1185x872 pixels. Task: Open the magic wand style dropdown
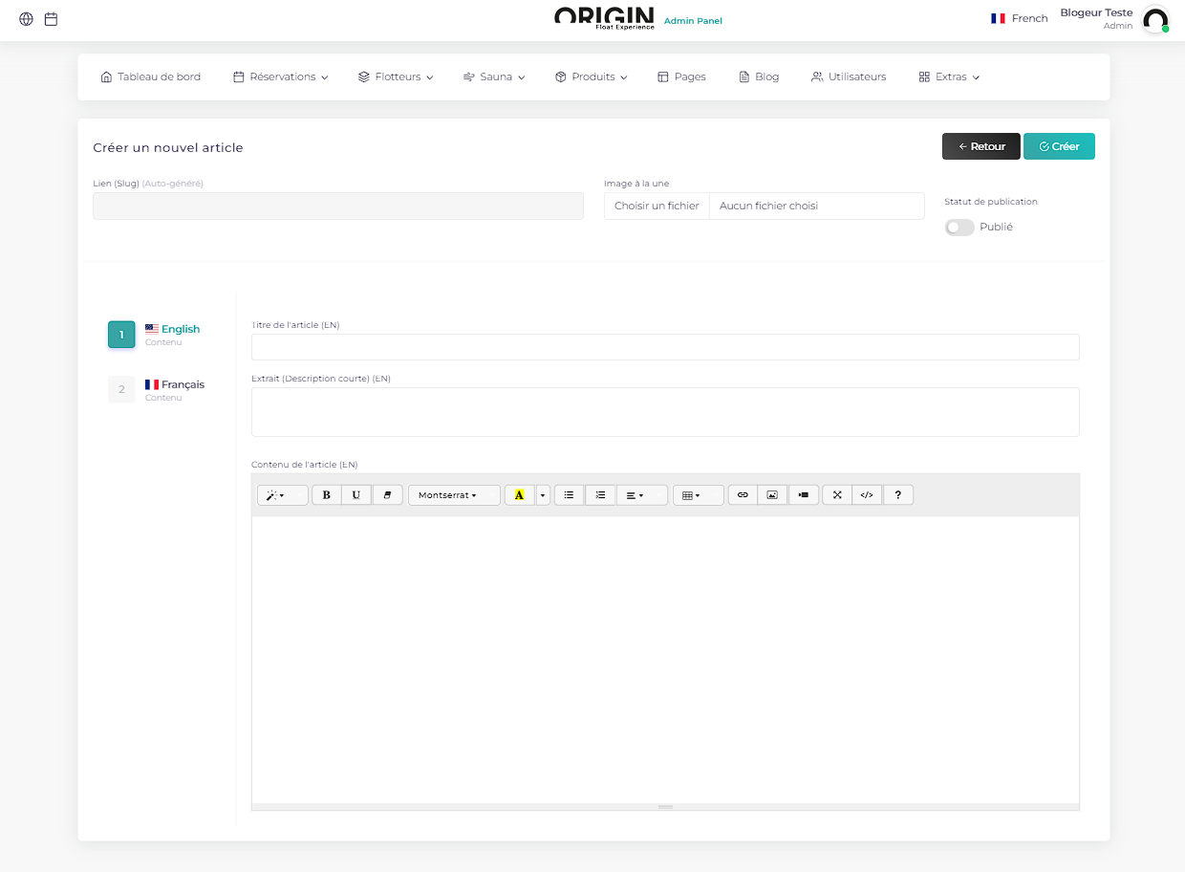coord(283,495)
